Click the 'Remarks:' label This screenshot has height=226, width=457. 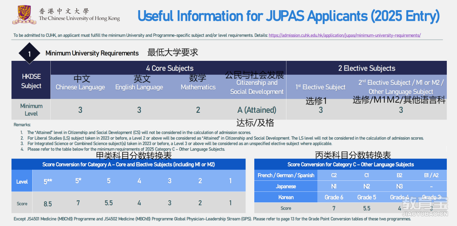(x=22, y=125)
